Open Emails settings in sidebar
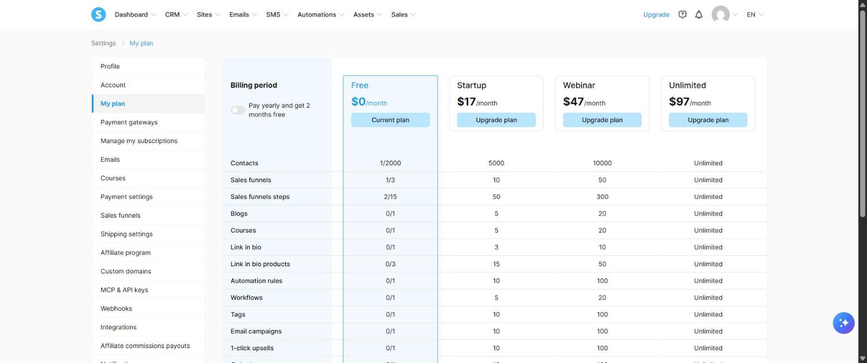 148,160
